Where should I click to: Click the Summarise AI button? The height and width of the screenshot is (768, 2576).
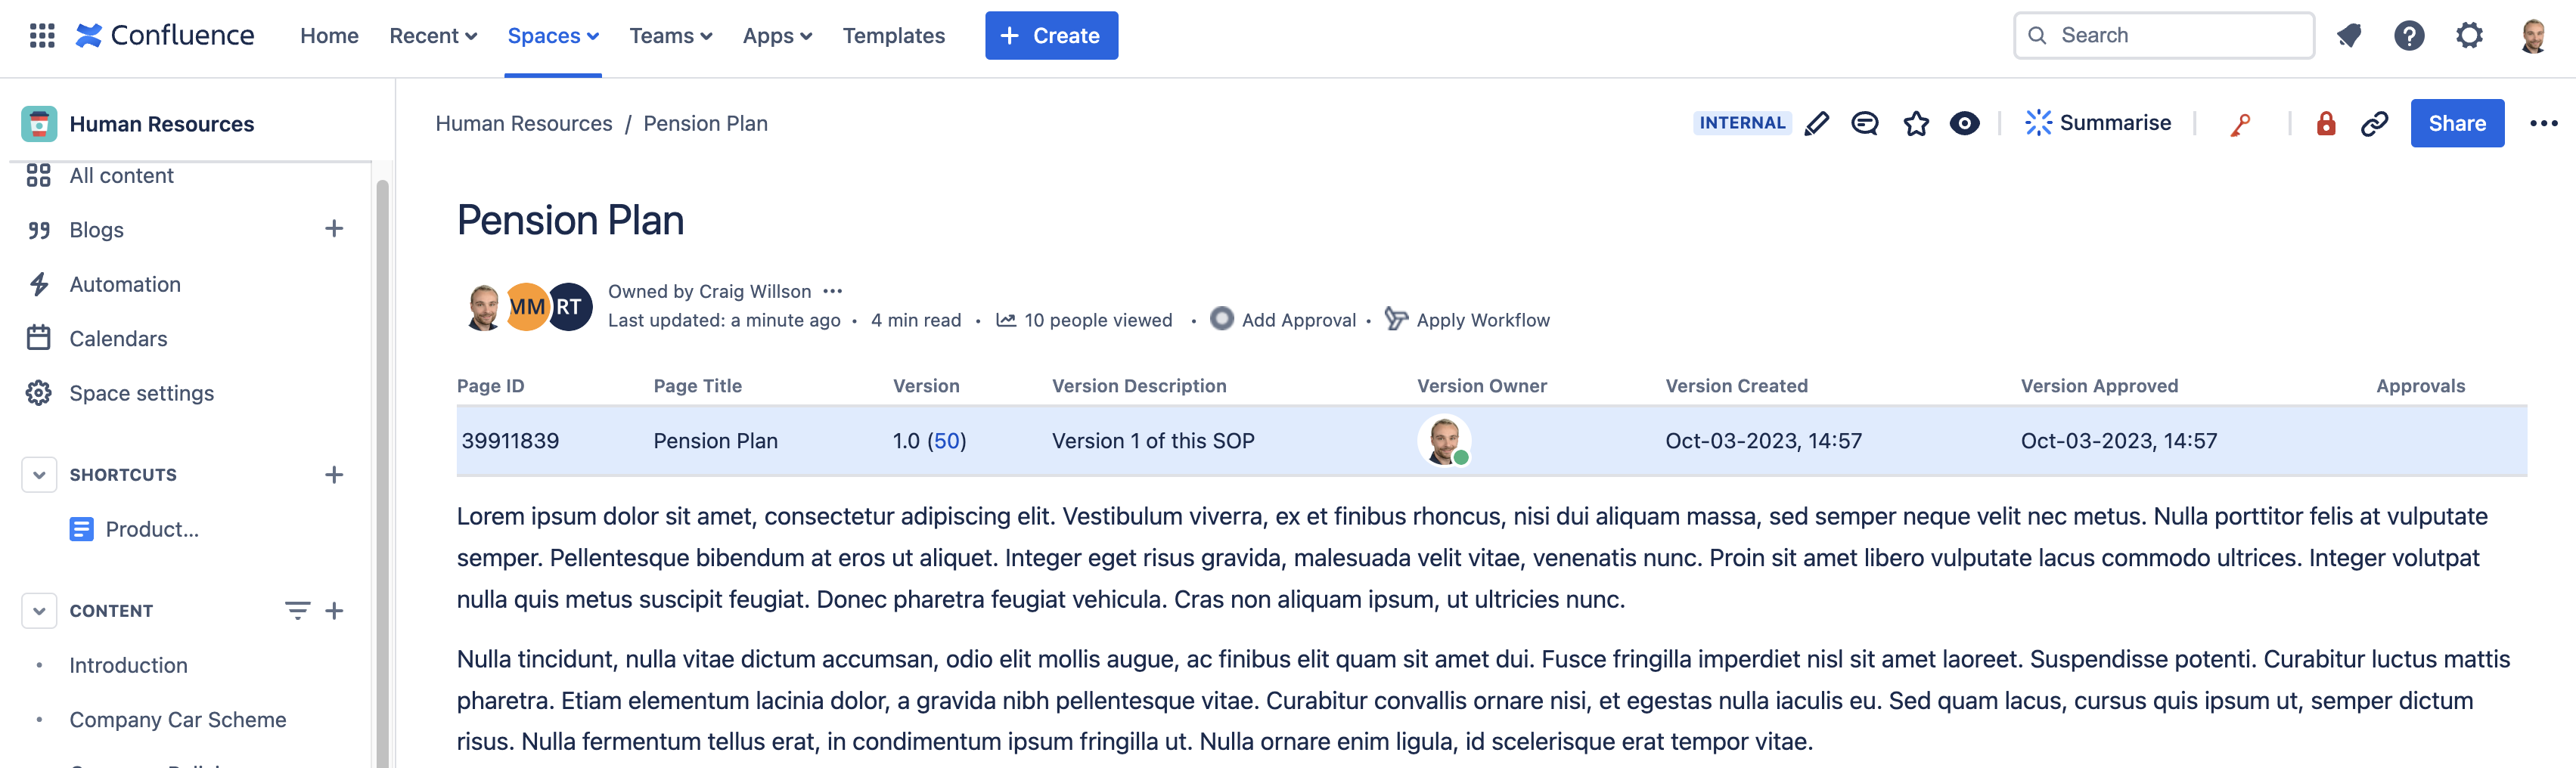click(x=2098, y=123)
